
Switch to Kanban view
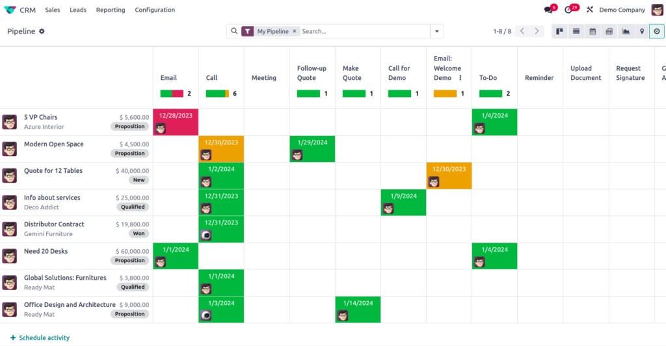(x=559, y=31)
